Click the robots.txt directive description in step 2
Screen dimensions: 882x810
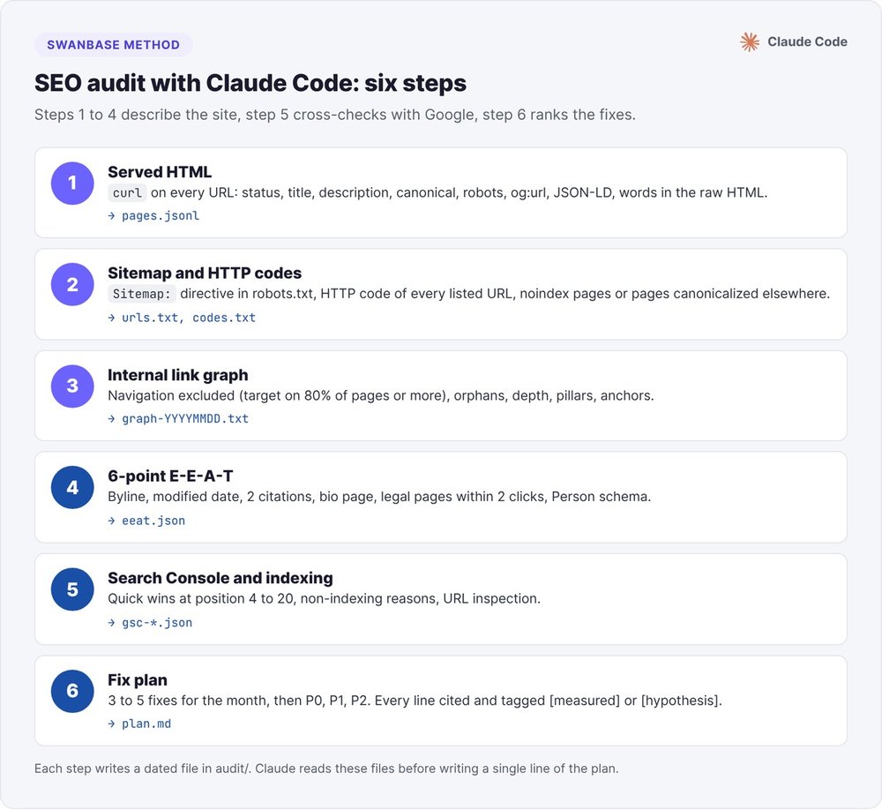(x=505, y=294)
